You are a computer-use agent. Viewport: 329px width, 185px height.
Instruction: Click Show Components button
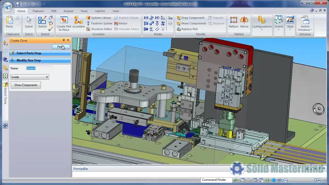tap(26, 85)
